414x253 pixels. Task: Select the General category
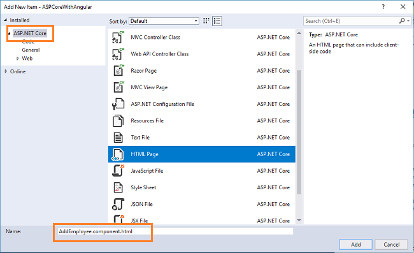click(x=31, y=50)
